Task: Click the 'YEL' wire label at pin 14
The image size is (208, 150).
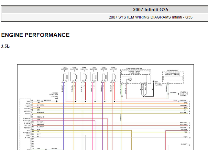Action: 38,132
